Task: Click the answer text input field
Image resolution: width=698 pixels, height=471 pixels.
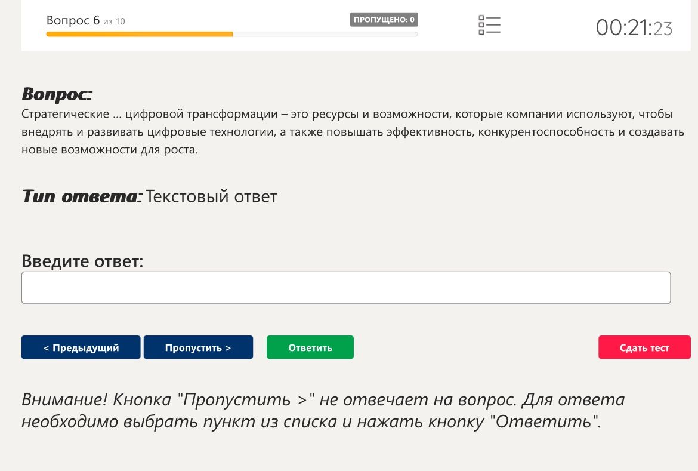Action: [x=346, y=288]
